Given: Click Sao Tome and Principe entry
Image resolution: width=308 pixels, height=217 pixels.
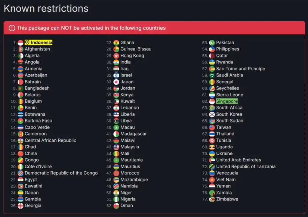Looking at the screenshot, I should (241, 69).
